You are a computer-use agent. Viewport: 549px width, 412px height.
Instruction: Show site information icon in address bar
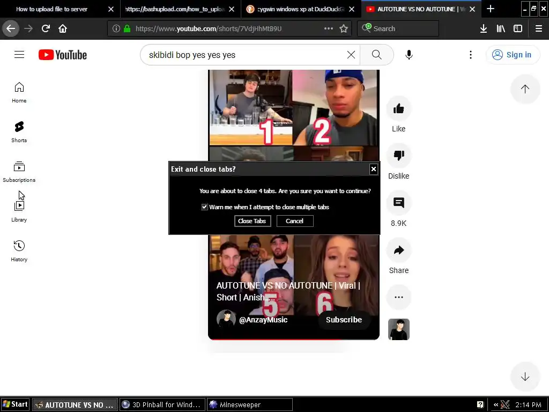[x=116, y=29]
